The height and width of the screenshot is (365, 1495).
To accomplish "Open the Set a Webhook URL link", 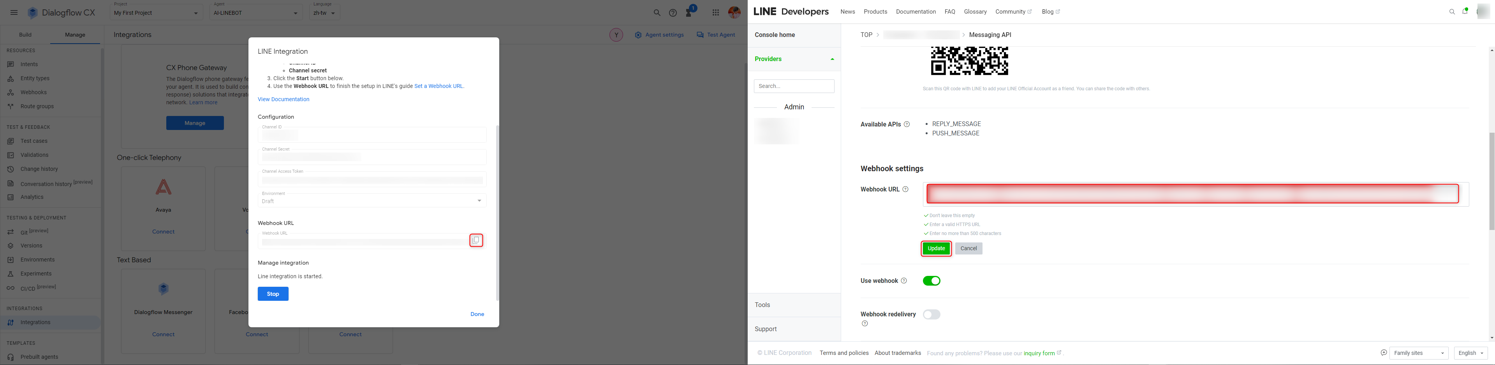I will (439, 86).
